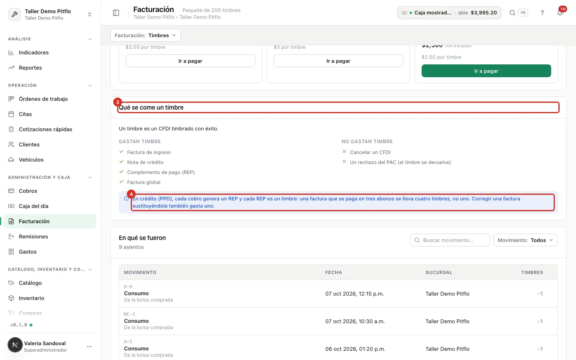Open the notifications bell with 10 badge
576x360 pixels.
tap(560, 13)
